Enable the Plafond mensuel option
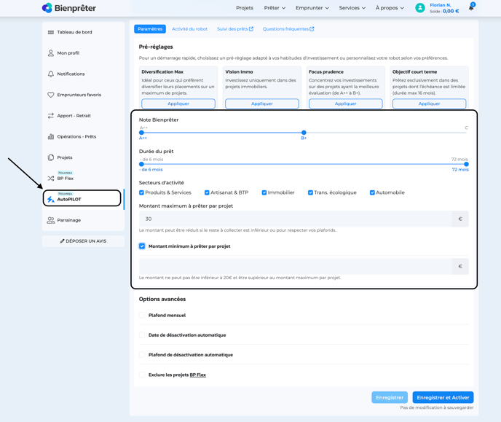 pos(142,315)
